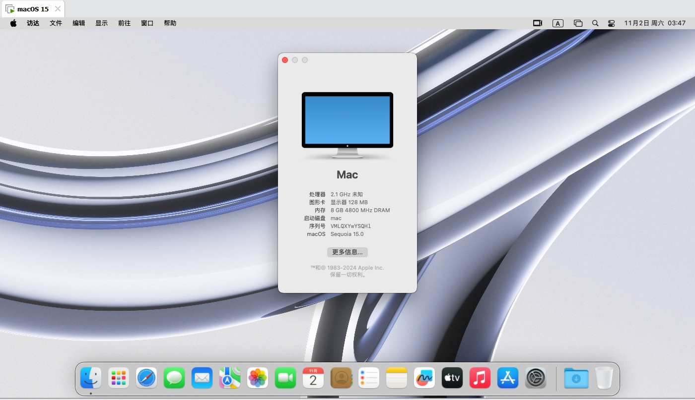
Task: Click the date and time clock
Action: coord(655,23)
